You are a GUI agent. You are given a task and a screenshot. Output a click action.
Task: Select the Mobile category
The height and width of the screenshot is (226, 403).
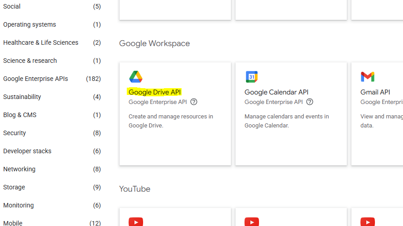click(x=13, y=223)
